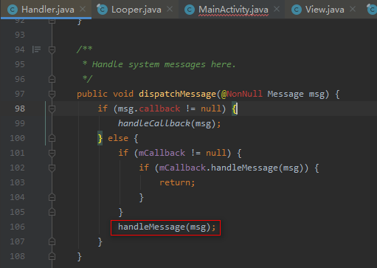
Task: Click the handleMessage(msg) call on line 106
Action: click(x=165, y=227)
